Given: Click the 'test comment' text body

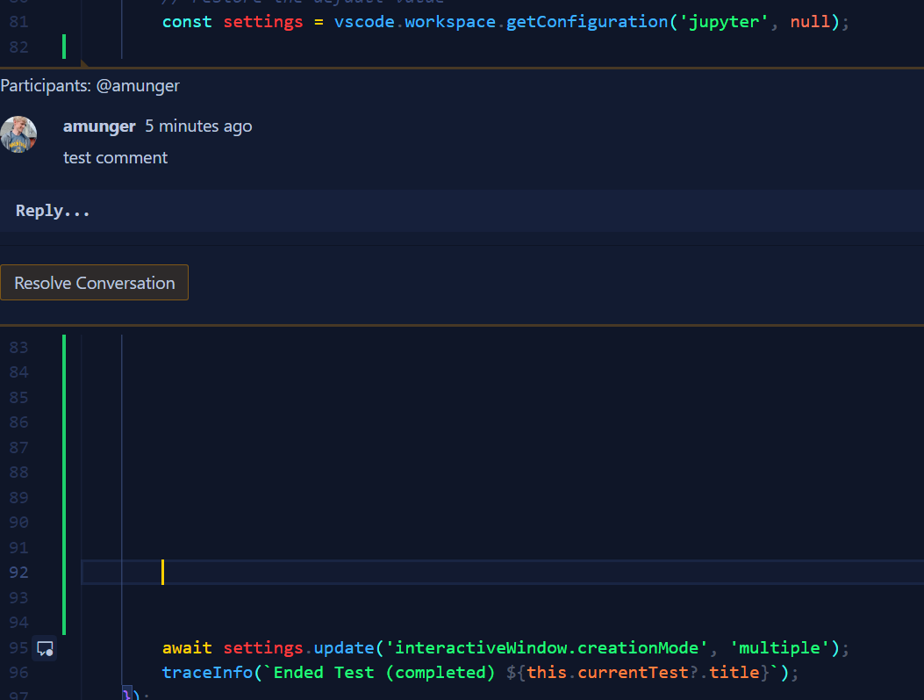Looking at the screenshot, I should [x=115, y=157].
